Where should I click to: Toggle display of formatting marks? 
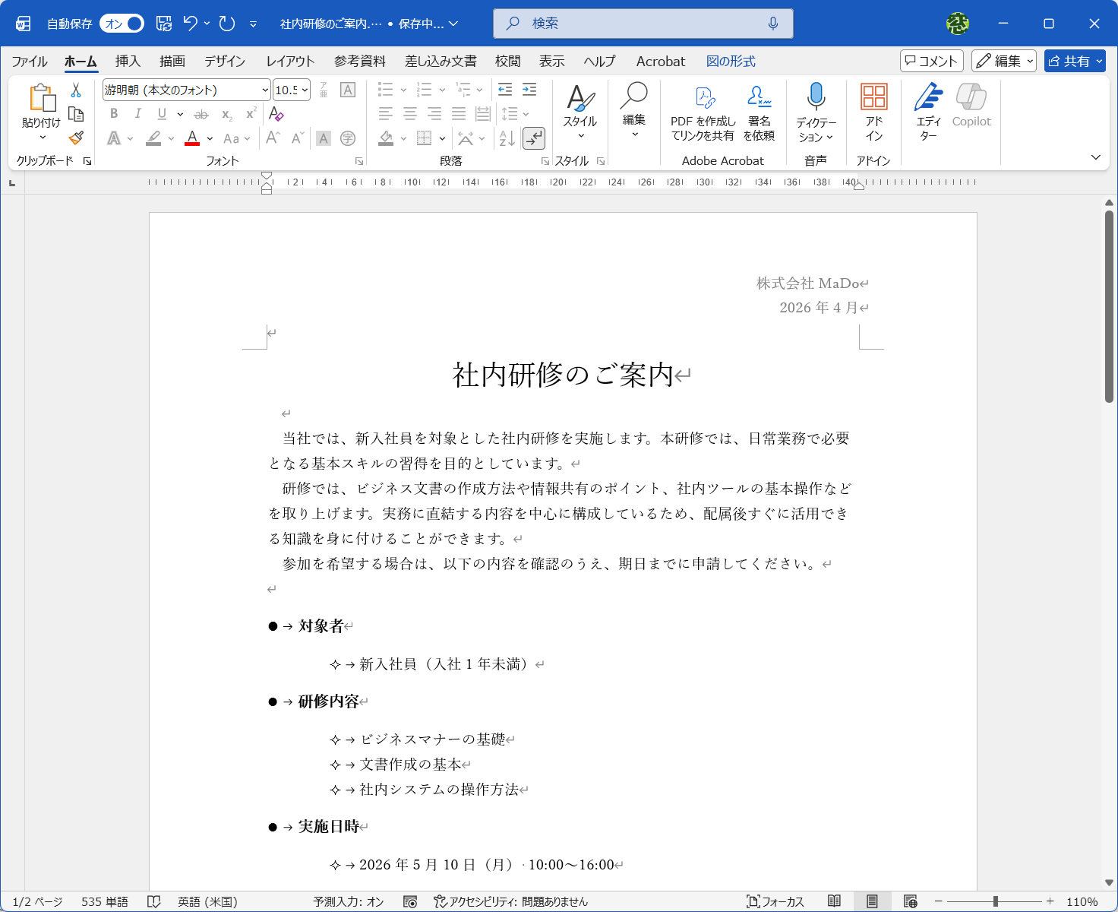[534, 138]
